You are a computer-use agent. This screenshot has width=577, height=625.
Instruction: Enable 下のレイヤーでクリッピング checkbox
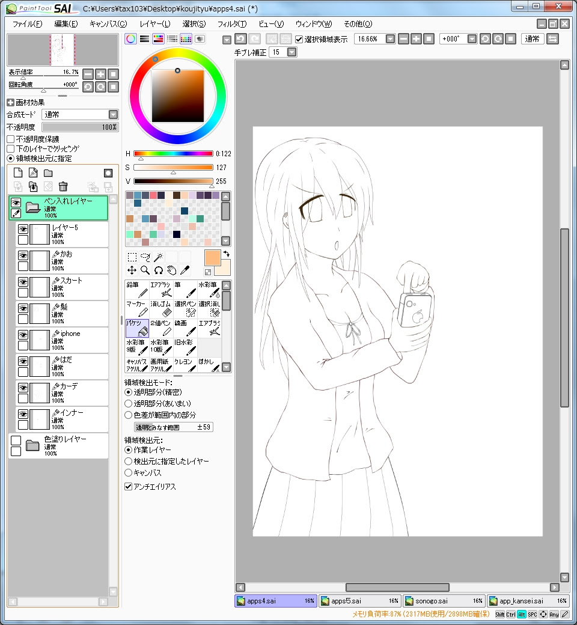pyautogui.click(x=11, y=148)
